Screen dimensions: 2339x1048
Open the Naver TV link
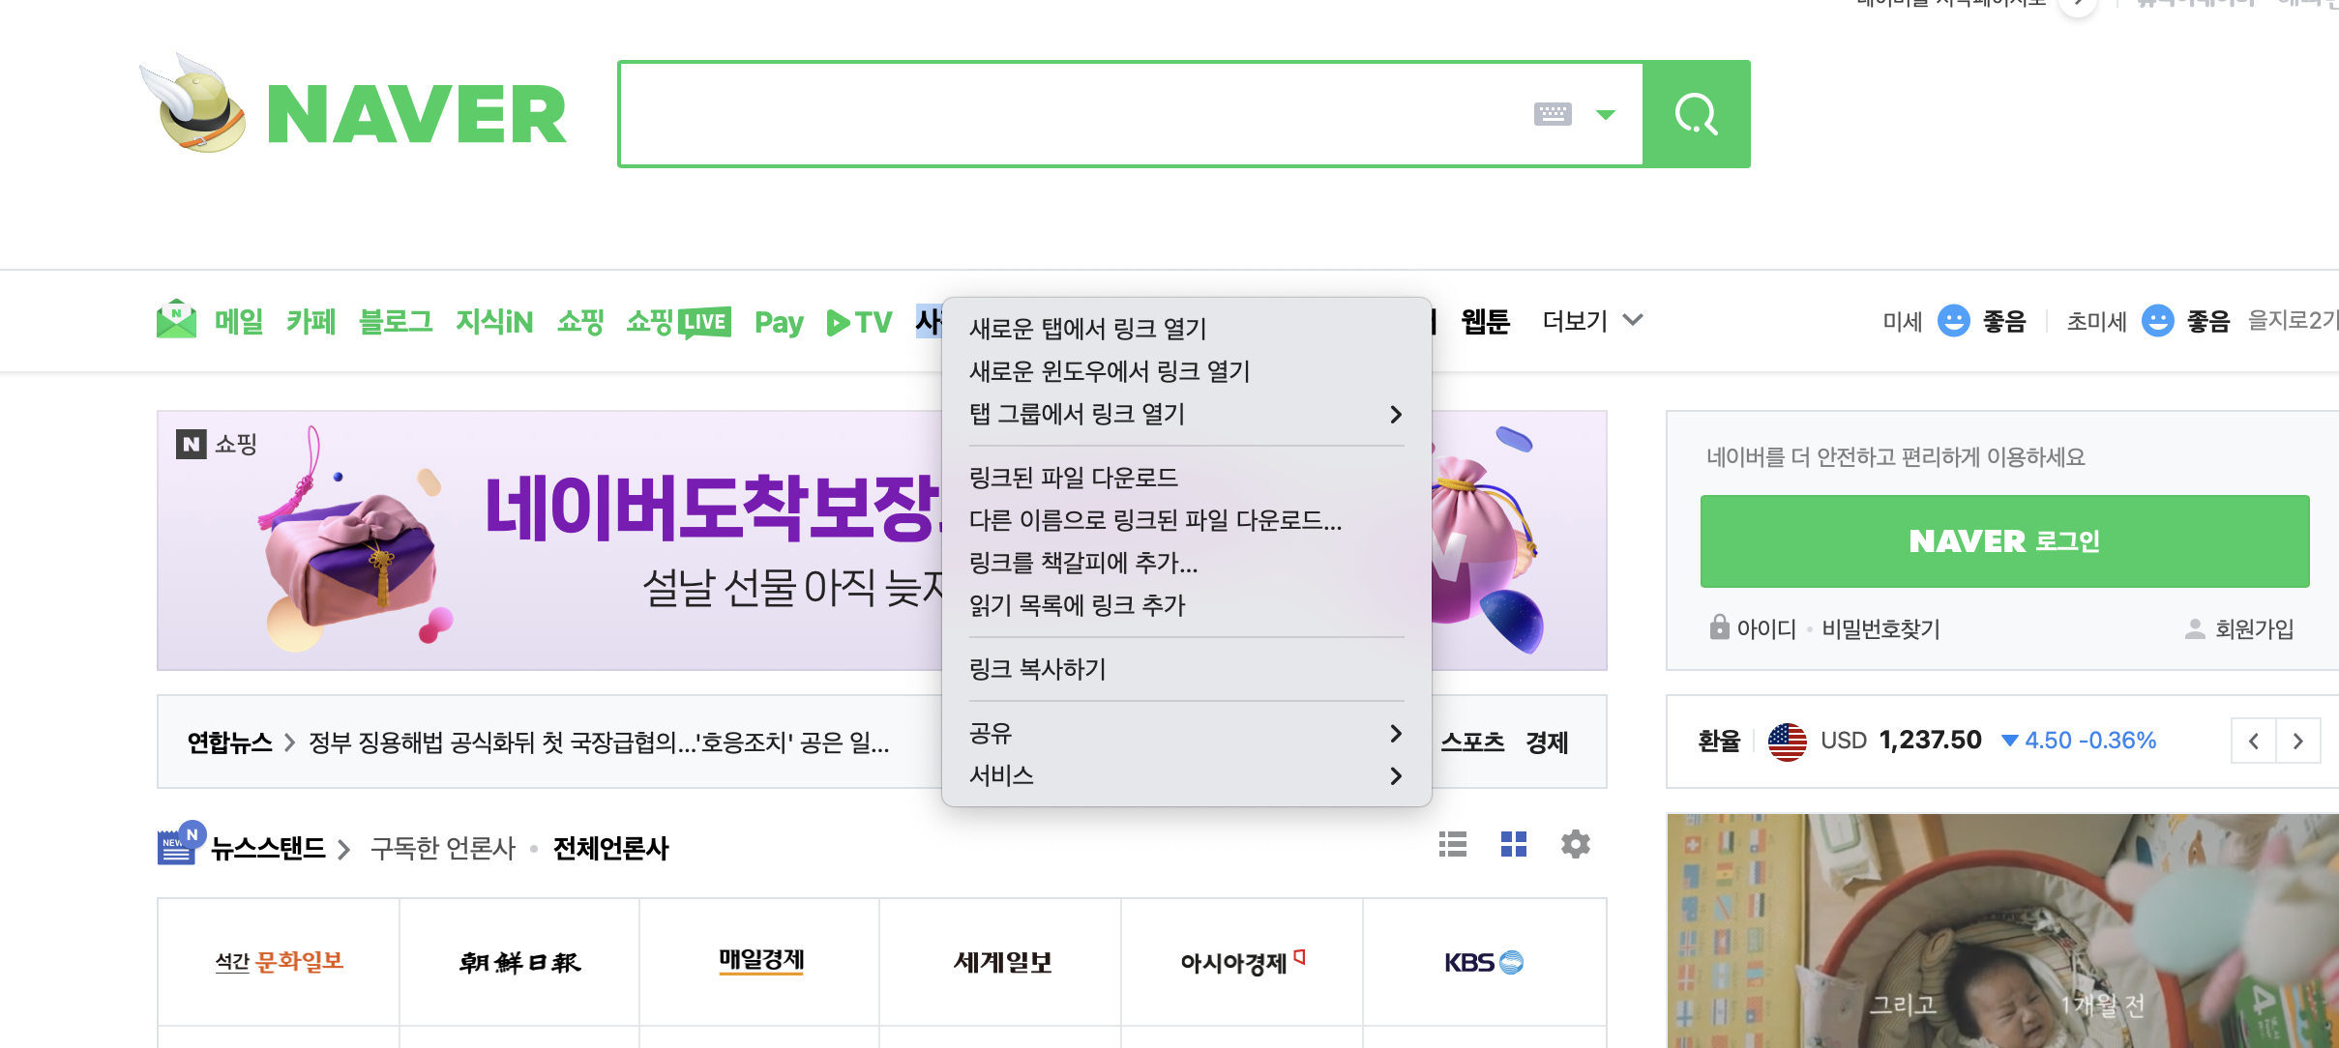859,322
